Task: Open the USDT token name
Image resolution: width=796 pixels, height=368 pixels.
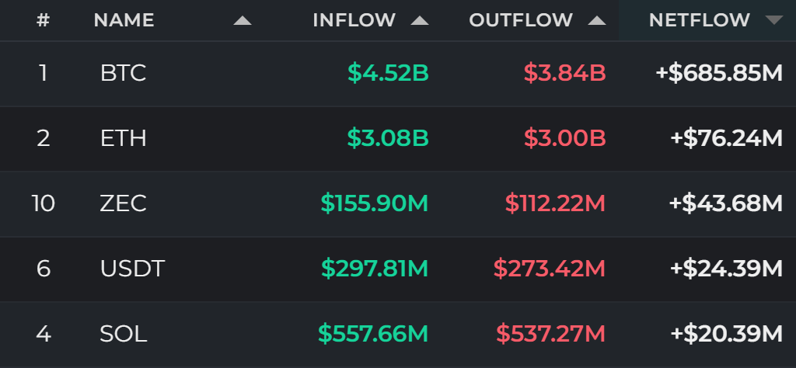Action: tap(132, 269)
